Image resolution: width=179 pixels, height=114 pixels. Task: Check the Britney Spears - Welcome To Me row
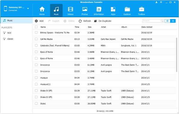(36, 32)
